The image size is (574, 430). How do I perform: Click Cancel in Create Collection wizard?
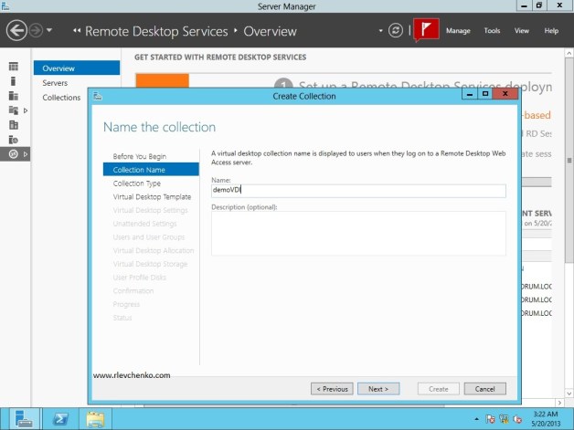(485, 389)
